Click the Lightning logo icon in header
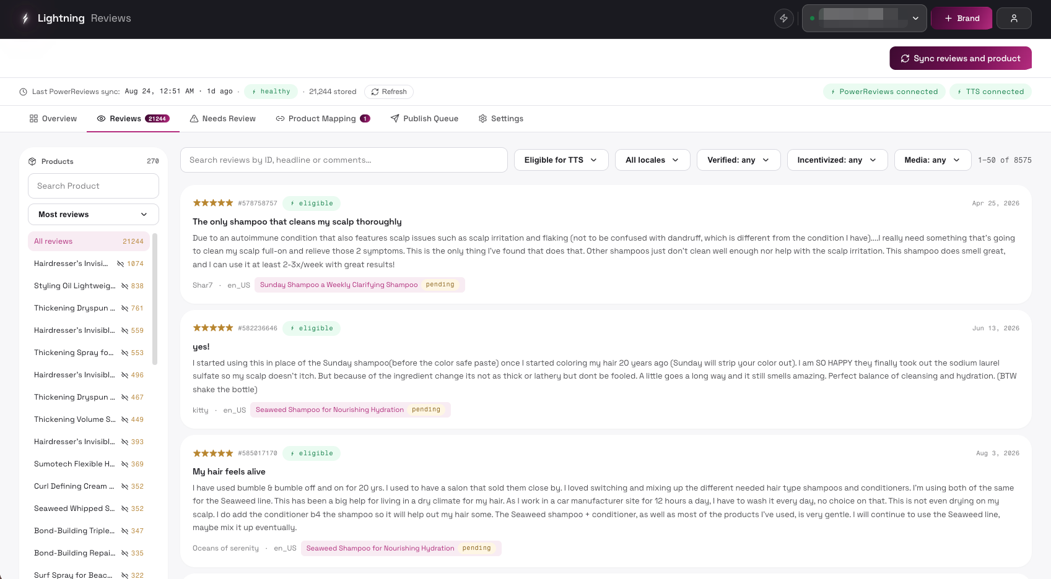Viewport: 1051px width, 579px height. click(25, 19)
